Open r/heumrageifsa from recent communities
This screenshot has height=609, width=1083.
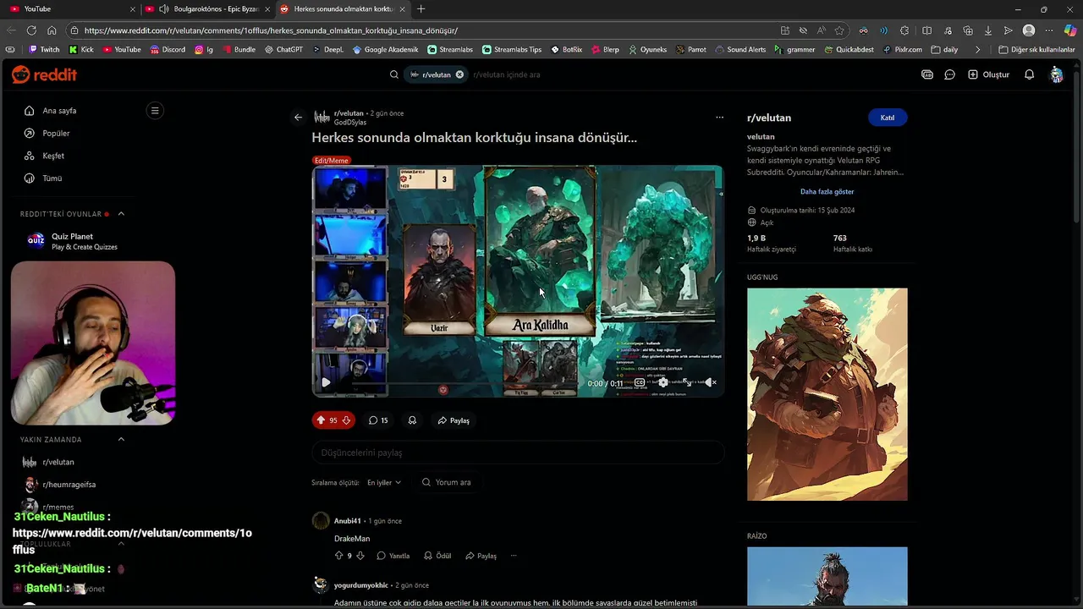tap(69, 485)
